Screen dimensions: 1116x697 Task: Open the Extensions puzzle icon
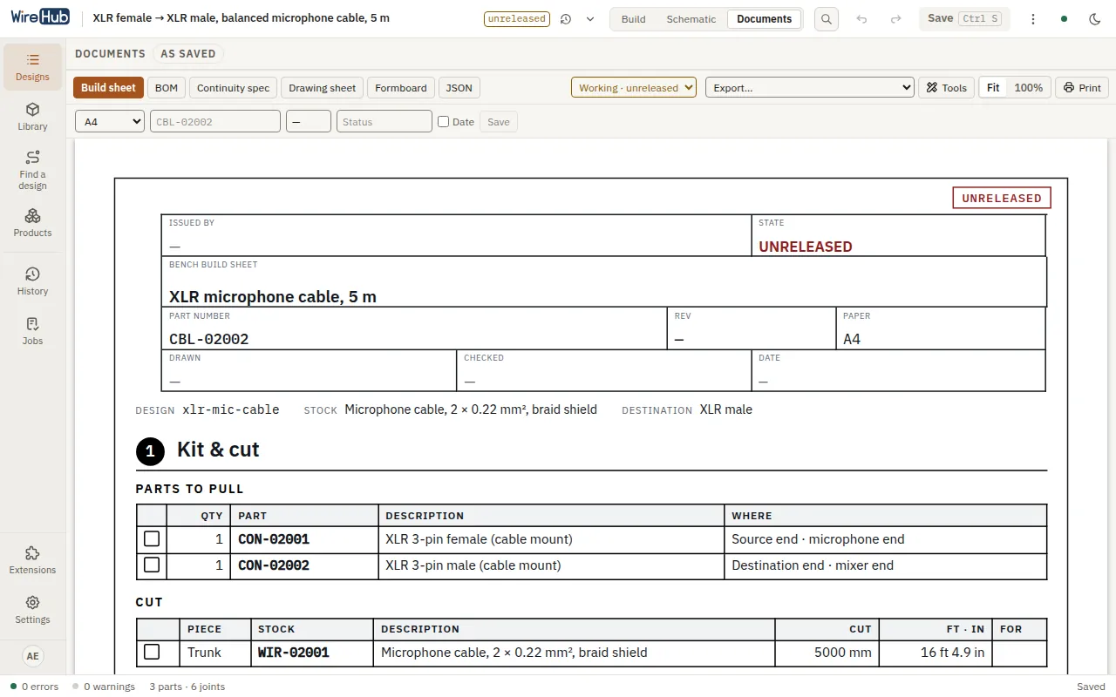(x=32, y=560)
